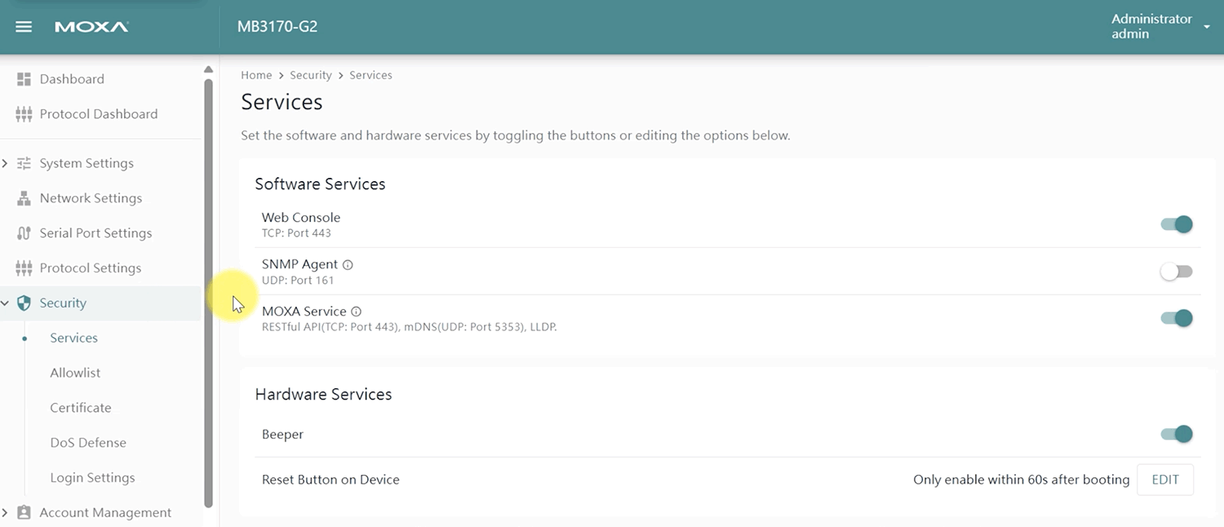The height and width of the screenshot is (527, 1224).
Task: Click the Dashboard grid icon
Action: [24, 79]
